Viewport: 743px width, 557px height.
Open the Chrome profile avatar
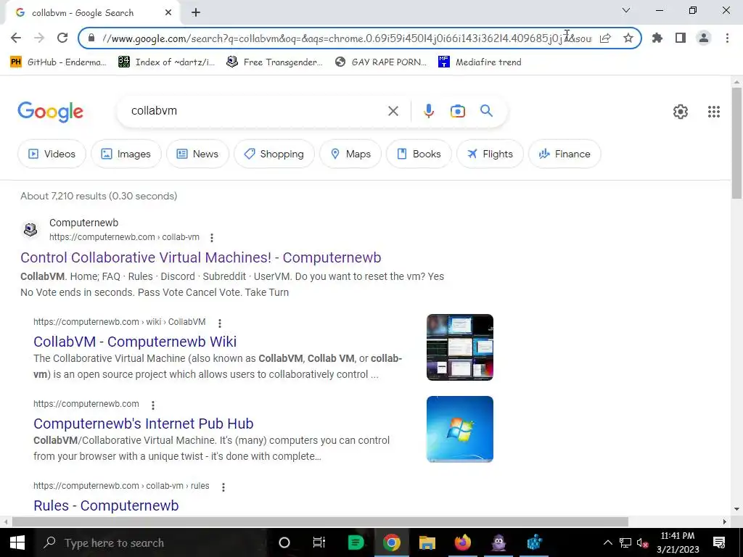[704, 38]
